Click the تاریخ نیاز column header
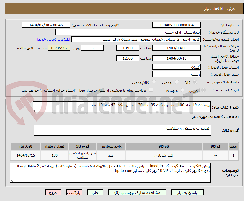 pos(26,146)
